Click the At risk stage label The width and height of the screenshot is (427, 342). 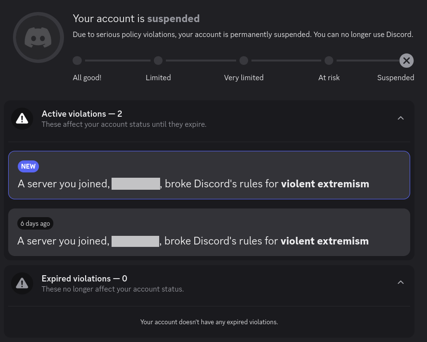[329, 78]
